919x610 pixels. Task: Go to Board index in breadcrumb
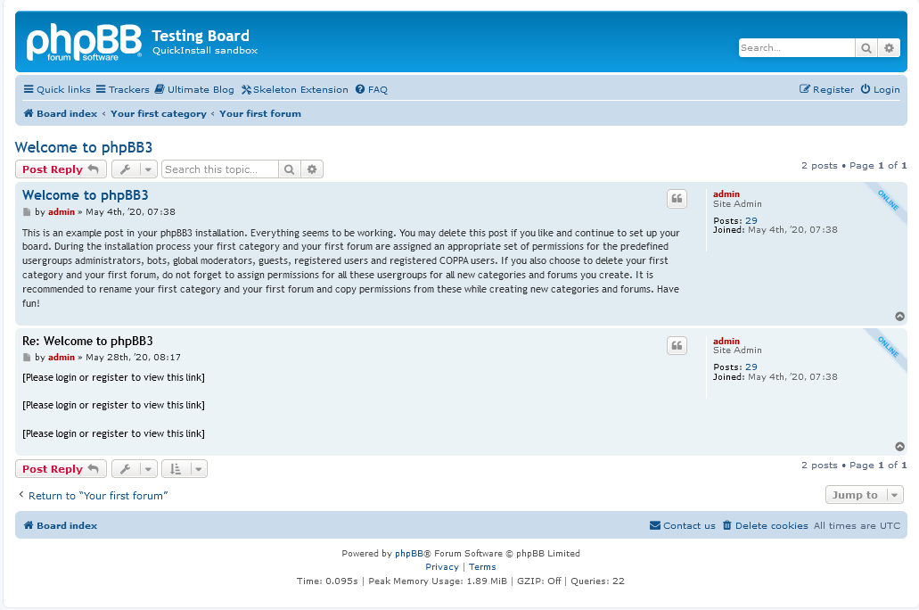pos(61,114)
